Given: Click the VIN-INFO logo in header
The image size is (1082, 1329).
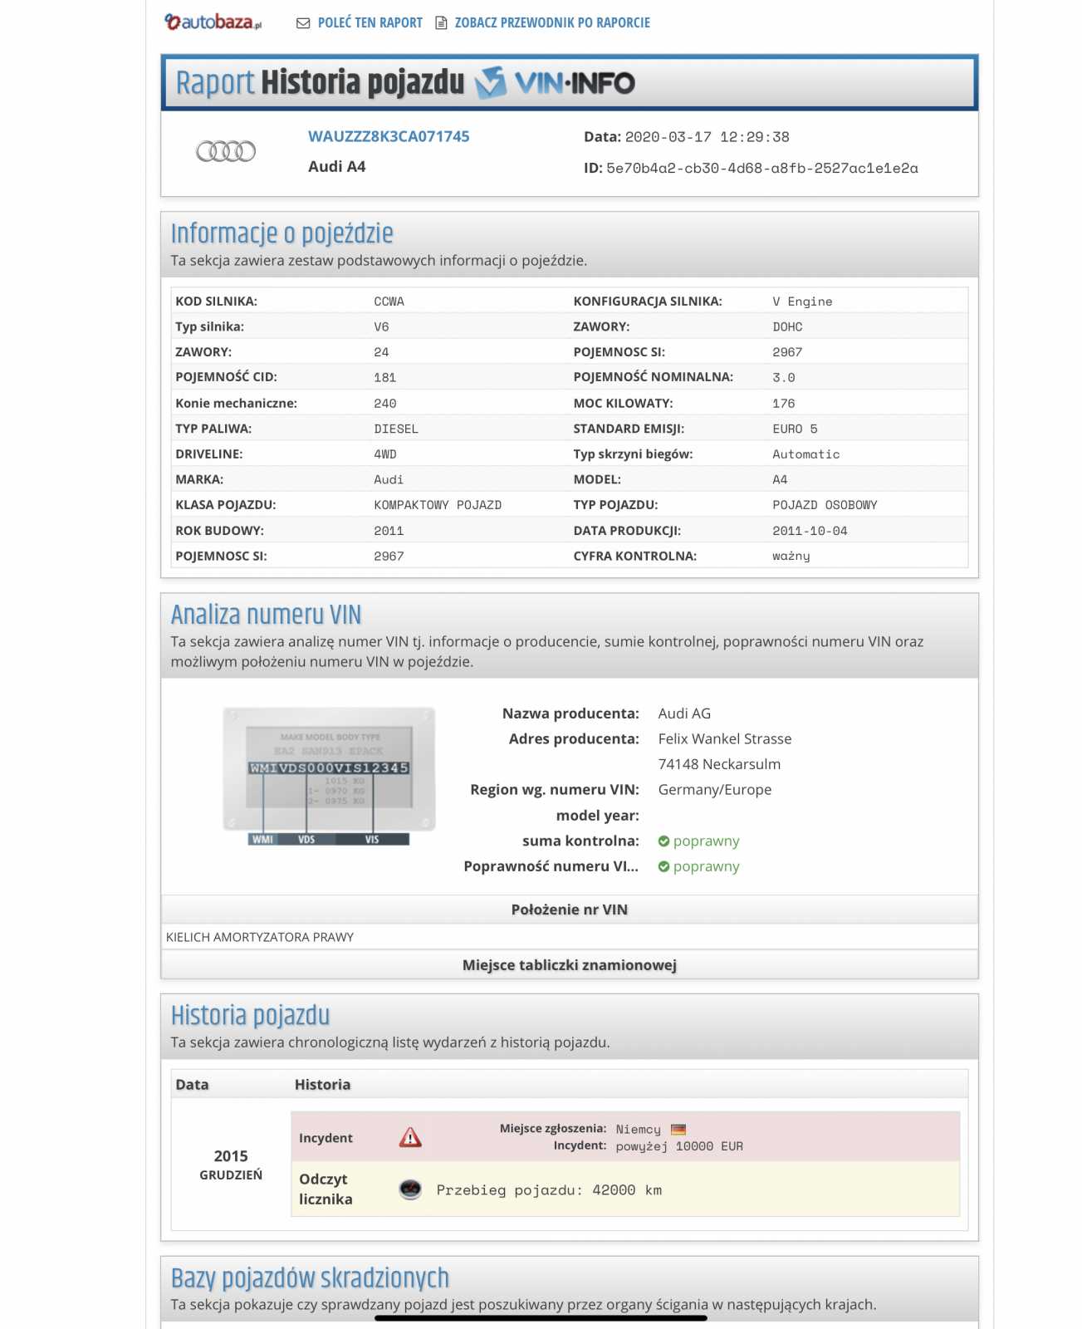Looking at the screenshot, I should tap(555, 83).
